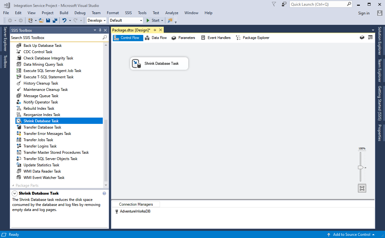385x238 pixels.
Task: Switch to the Data Flow tab
Action: click(x=156, y=38)
